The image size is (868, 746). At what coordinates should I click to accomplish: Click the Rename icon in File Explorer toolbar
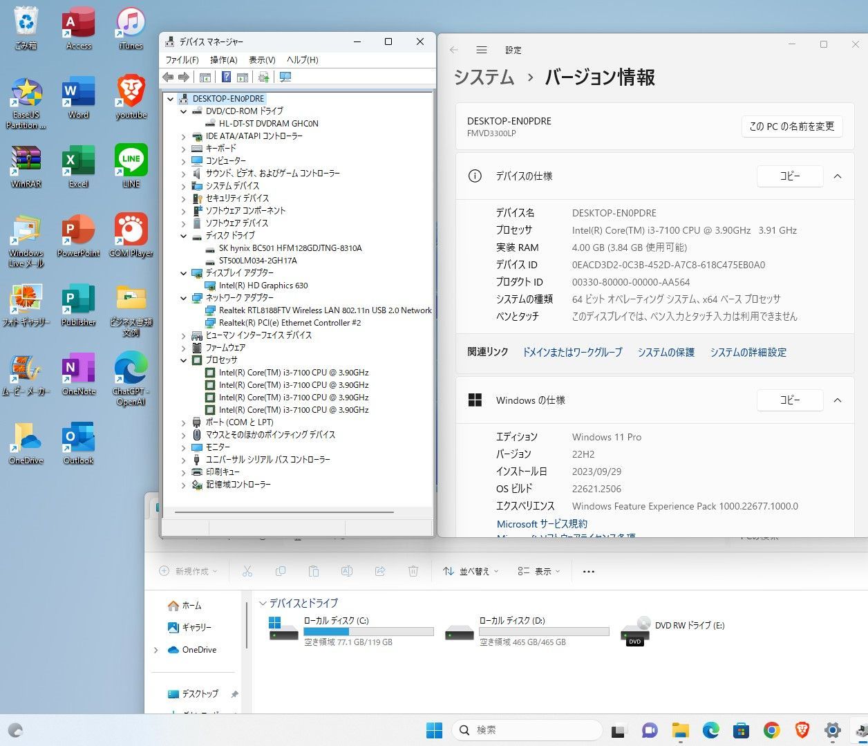click(347, 571)
